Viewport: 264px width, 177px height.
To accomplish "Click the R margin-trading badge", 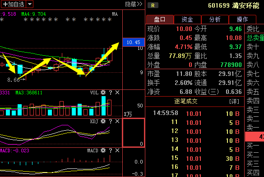I will 153,5.
